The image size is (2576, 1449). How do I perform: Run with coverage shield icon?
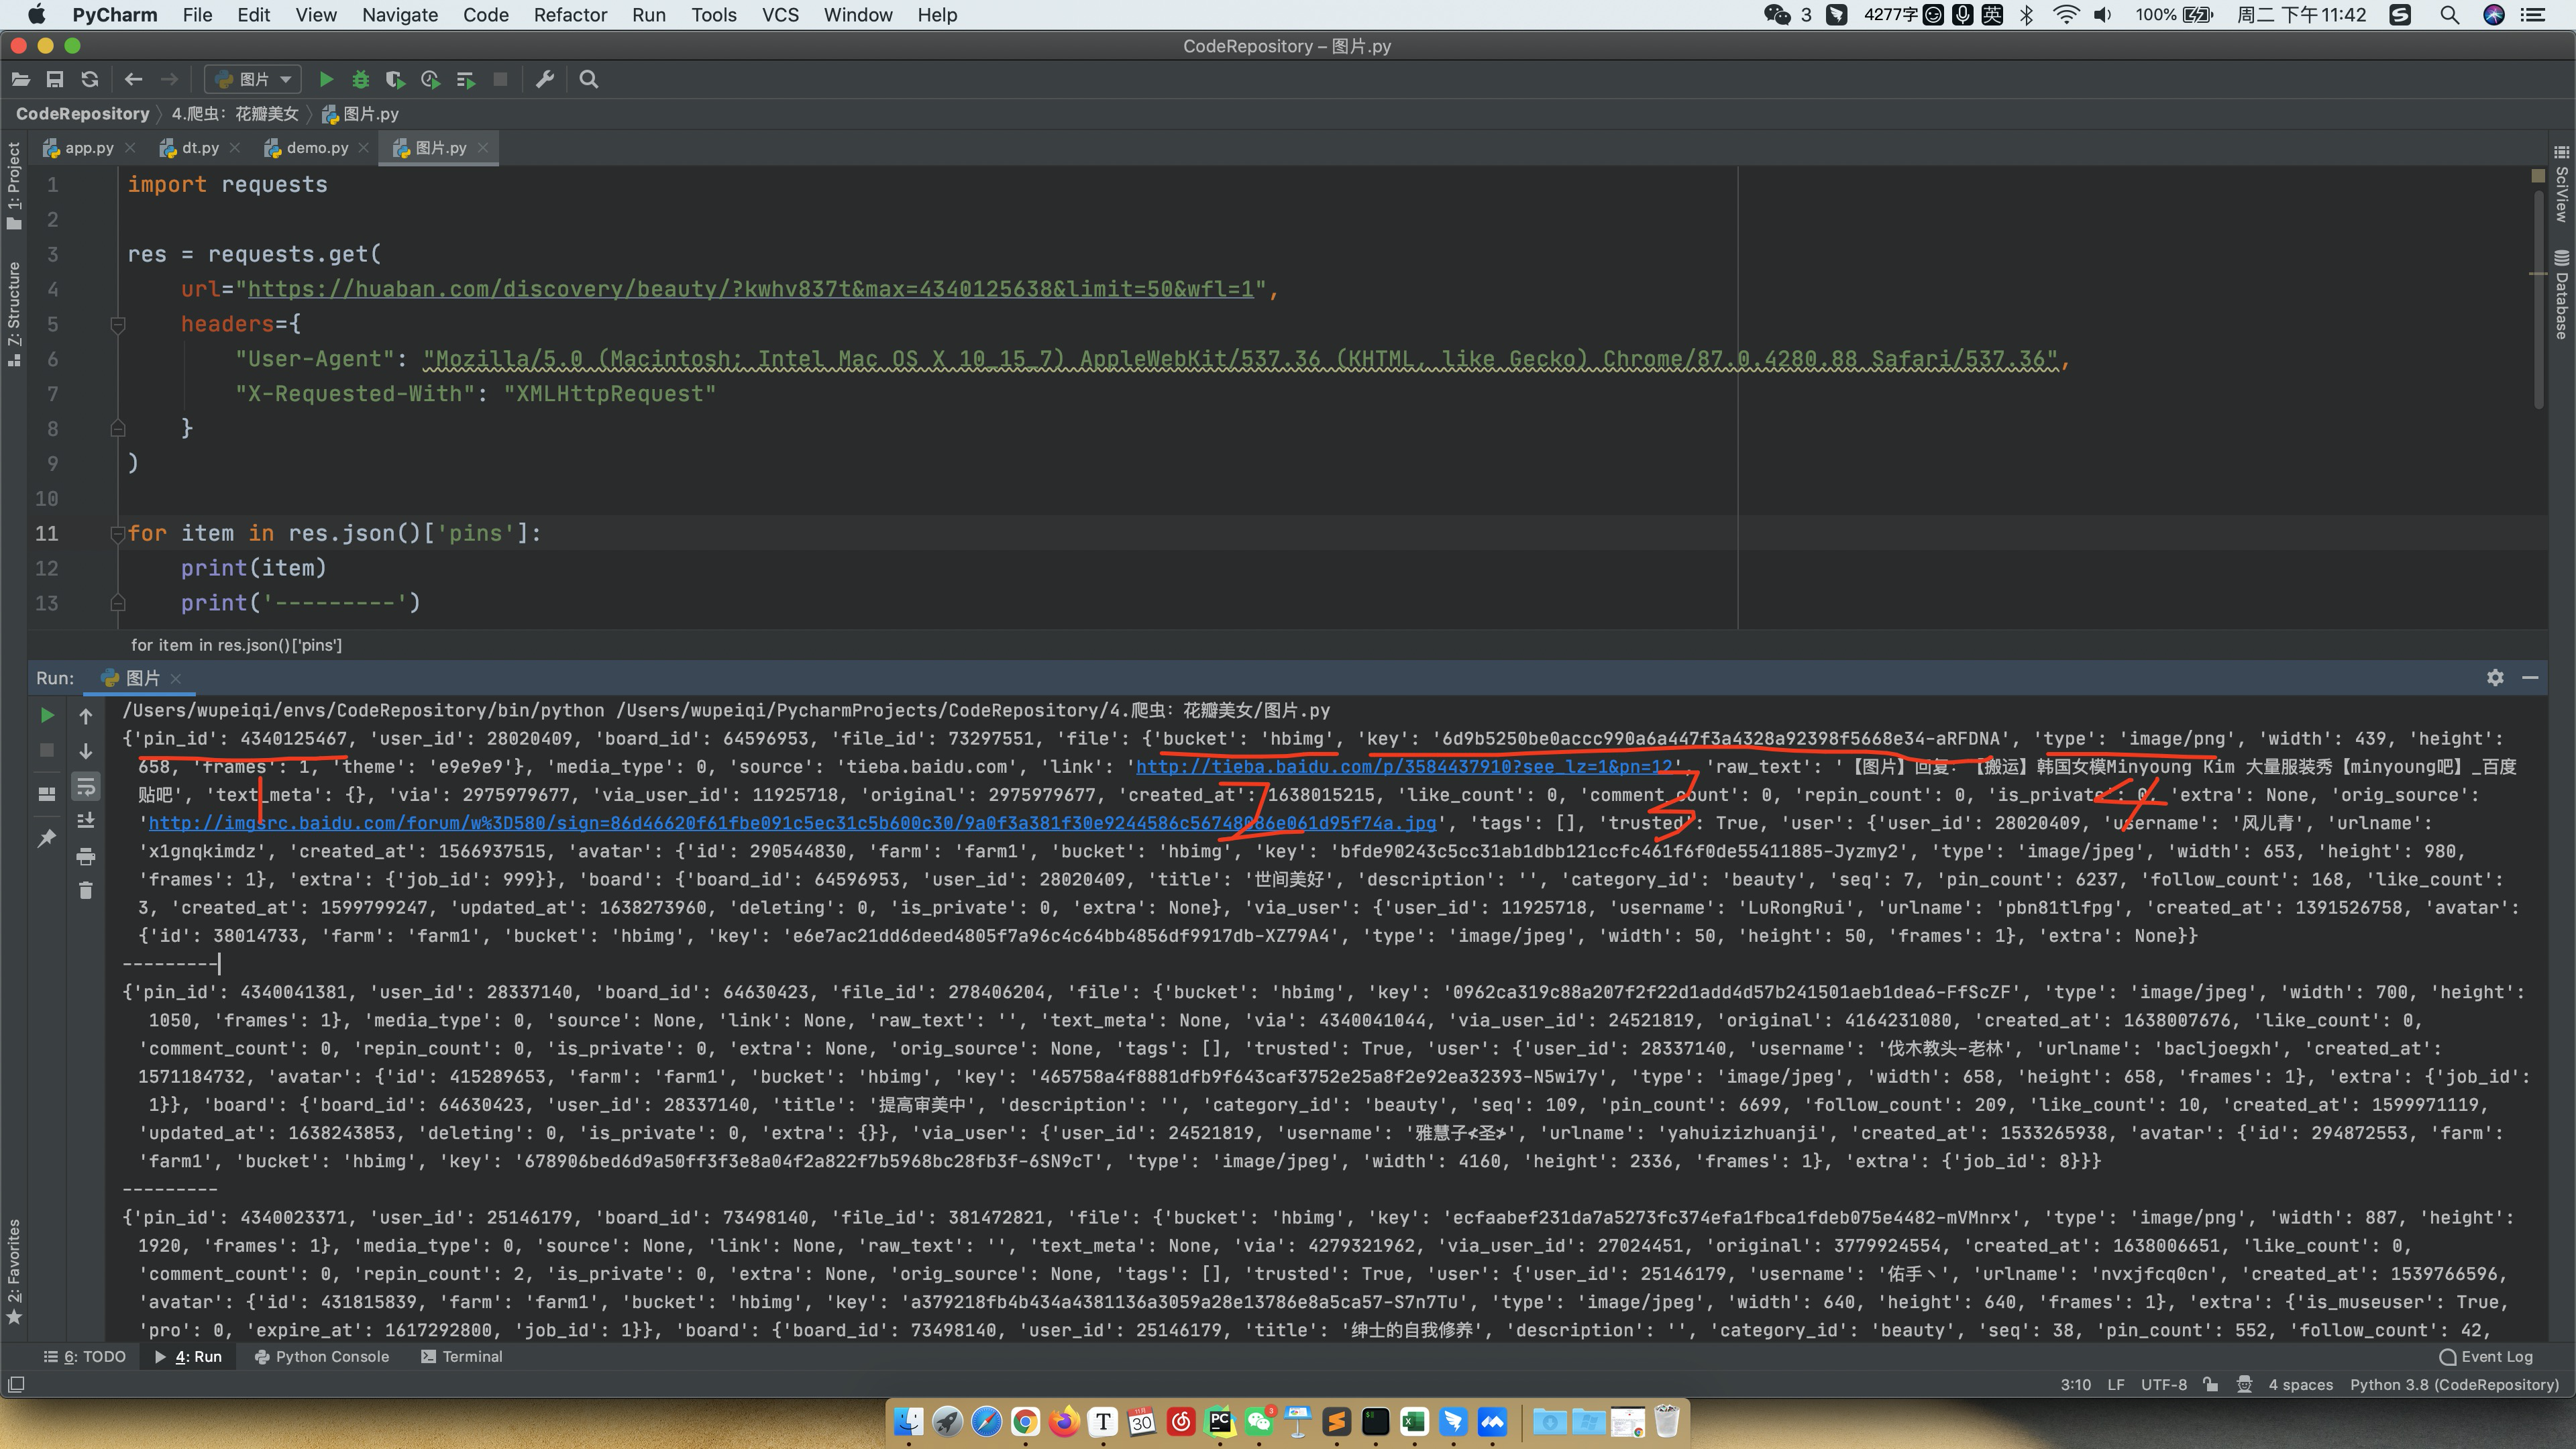[395, 79]
